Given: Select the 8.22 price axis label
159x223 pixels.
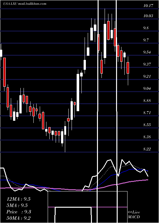Looking at the screenshot, I should (147, 149).
